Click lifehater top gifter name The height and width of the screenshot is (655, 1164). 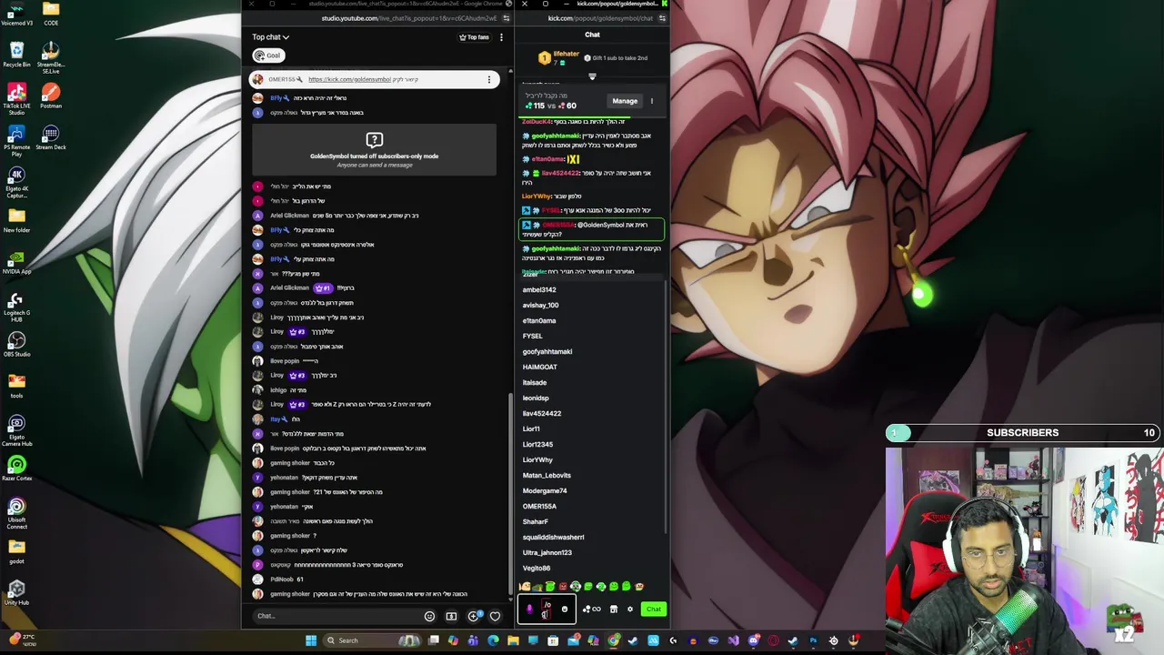pyautogui.click(x=567, y=54)
